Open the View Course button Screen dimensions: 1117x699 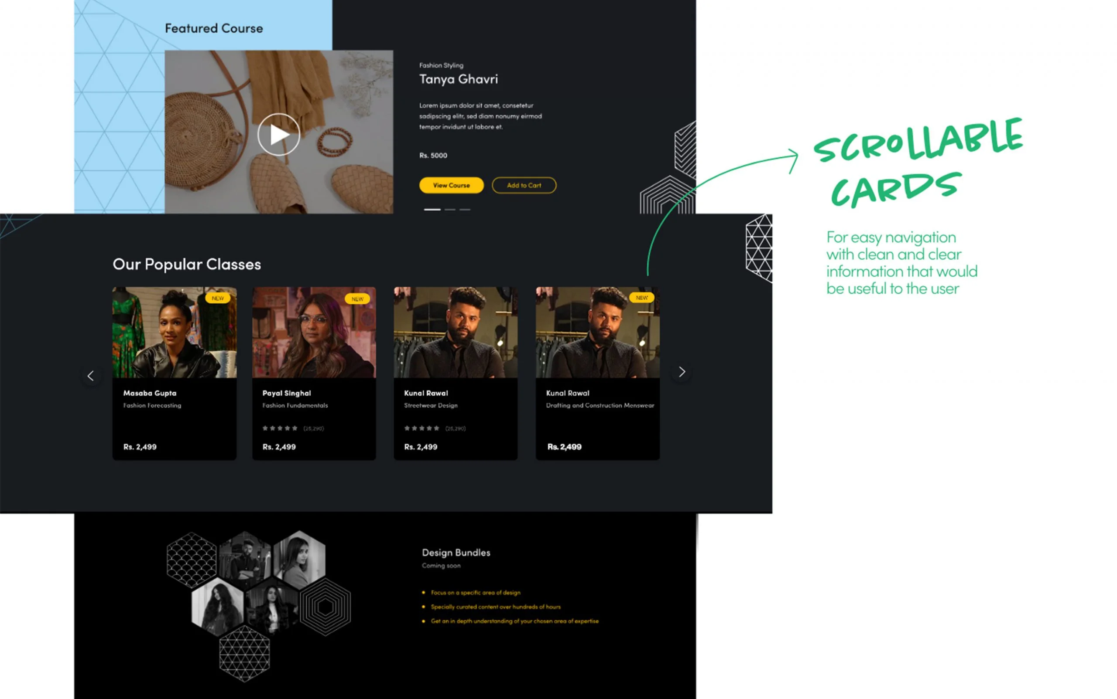[451, 185]
